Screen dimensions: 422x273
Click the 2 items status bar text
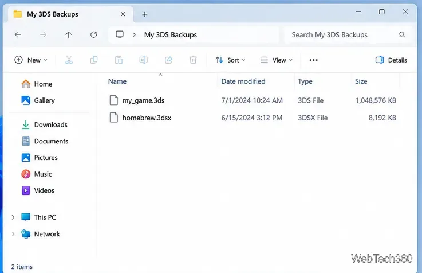click(x=22, y=267)
